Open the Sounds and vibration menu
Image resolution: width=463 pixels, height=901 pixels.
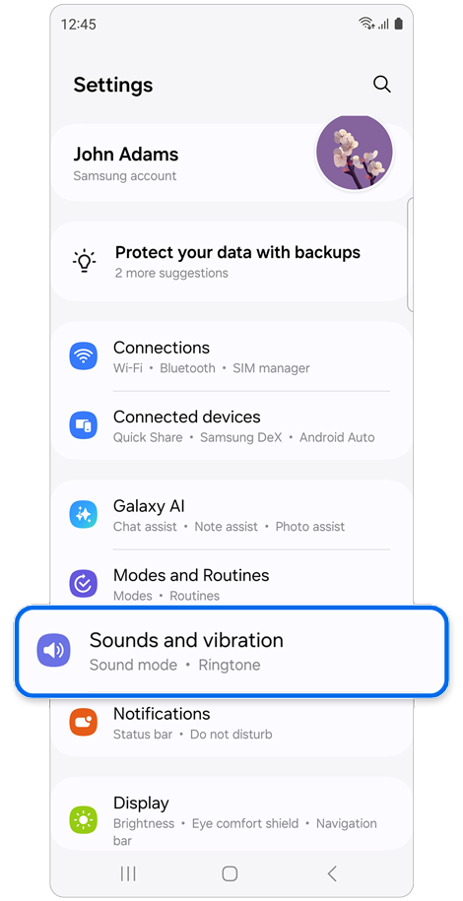click(x=231, y=651)
